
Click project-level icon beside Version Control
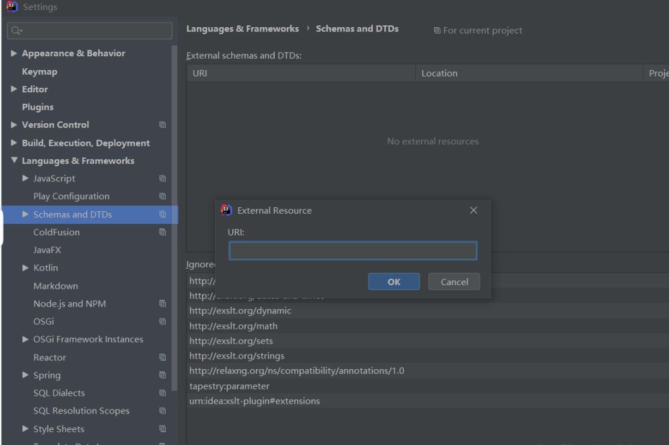163,125
